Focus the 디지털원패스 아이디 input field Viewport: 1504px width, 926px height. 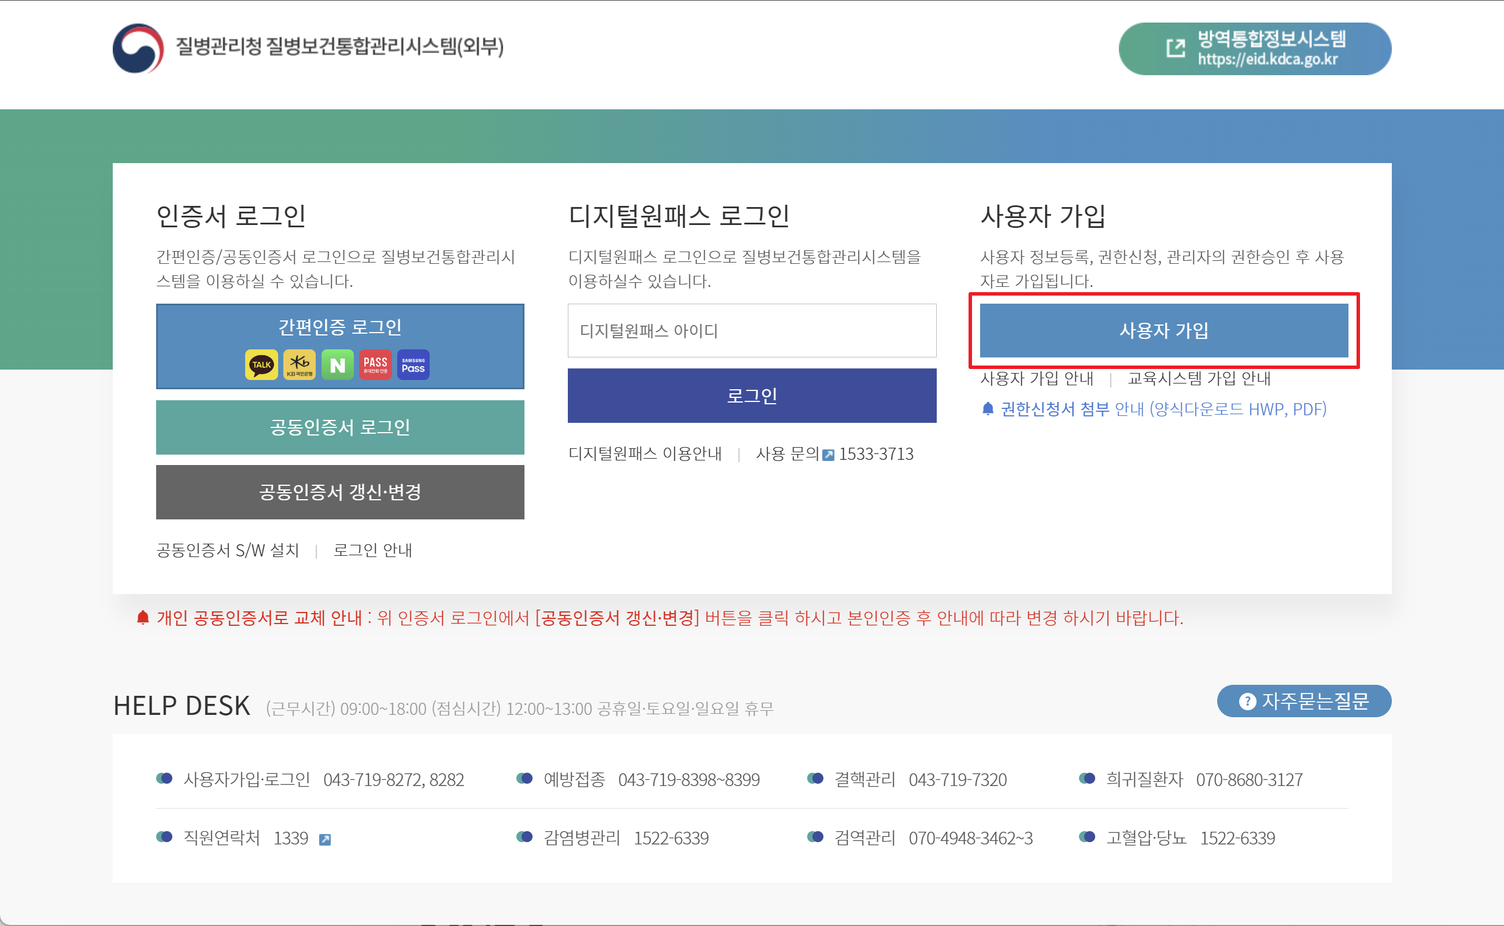(752, 331)
